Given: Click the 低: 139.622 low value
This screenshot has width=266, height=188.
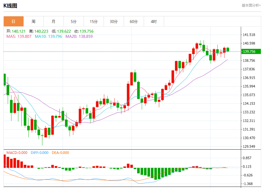Looking at the screenshot, I should pyautogui.click(x=61, y=31).
